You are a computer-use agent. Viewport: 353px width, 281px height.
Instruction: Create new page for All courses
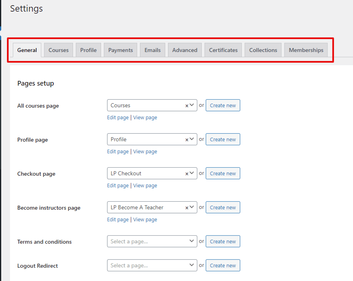click(223, 105)
